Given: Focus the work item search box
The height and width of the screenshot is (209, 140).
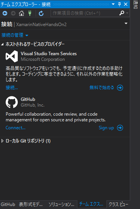Looking at the screenshot, I should point(85,13).
